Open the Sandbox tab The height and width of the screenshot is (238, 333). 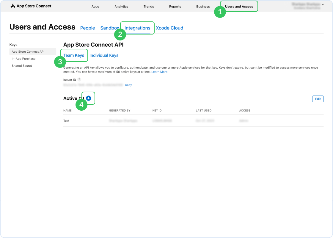coord(109,28)
